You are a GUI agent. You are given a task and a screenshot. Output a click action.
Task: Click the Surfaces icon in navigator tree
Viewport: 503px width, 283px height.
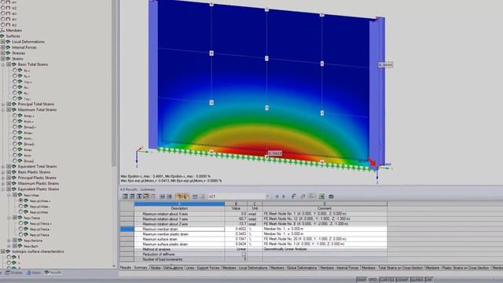[x=2, y=36]
